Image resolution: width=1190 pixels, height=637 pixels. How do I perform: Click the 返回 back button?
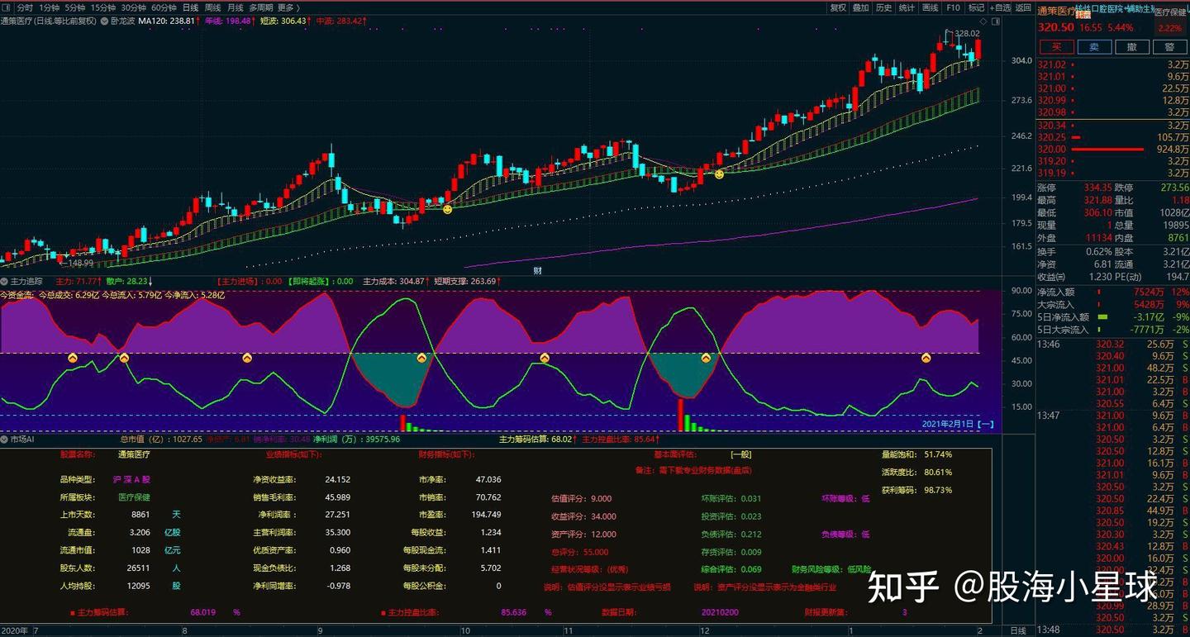1023,7
